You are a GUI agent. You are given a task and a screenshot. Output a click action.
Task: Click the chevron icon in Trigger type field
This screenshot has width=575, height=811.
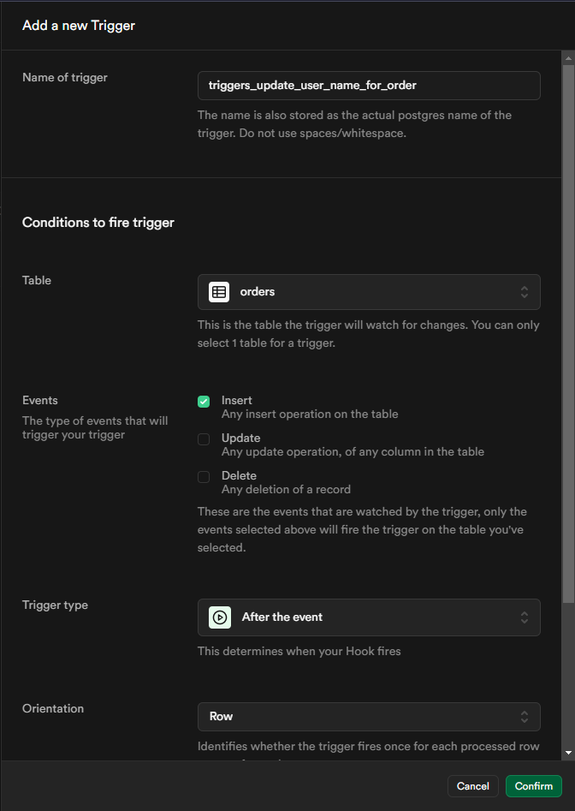525,617
